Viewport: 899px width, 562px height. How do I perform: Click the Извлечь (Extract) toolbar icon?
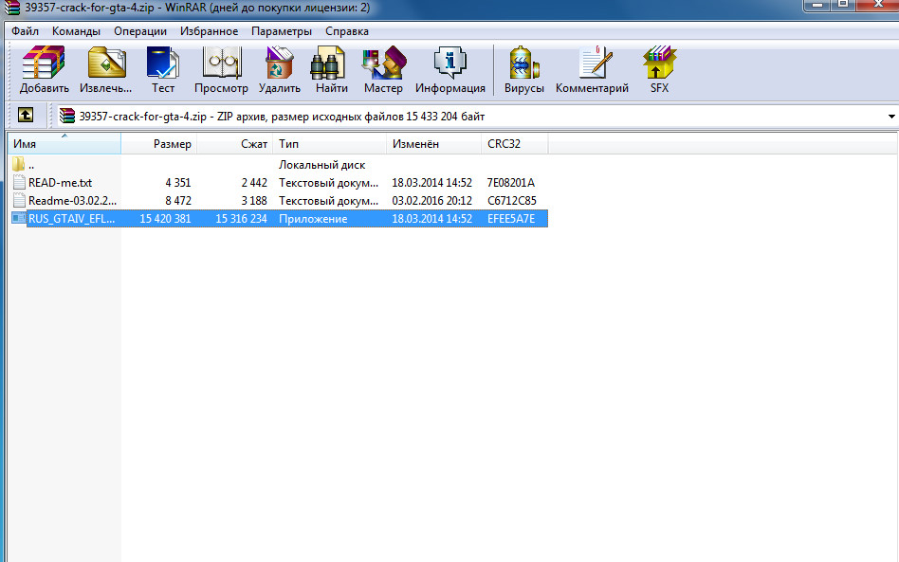point(106,63)
